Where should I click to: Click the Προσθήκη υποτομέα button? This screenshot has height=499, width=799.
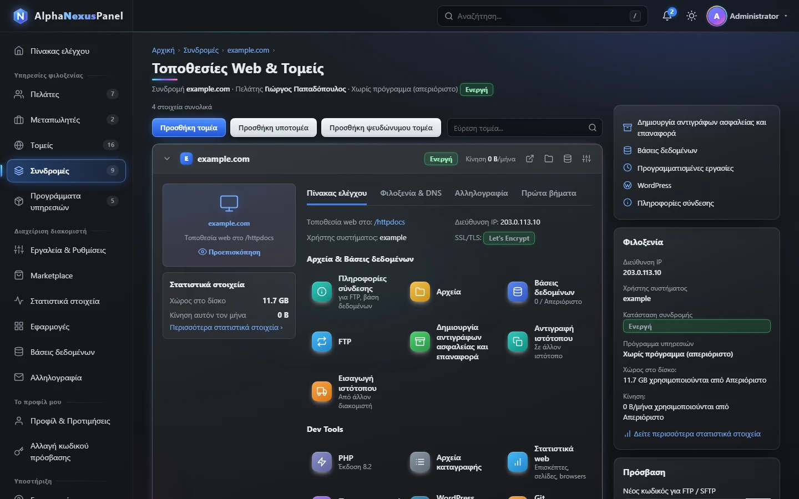(274, 128)
